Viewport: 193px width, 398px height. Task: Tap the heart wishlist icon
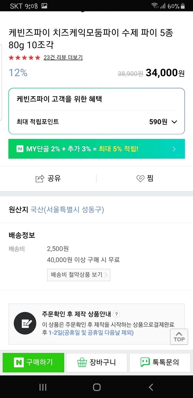140,179
